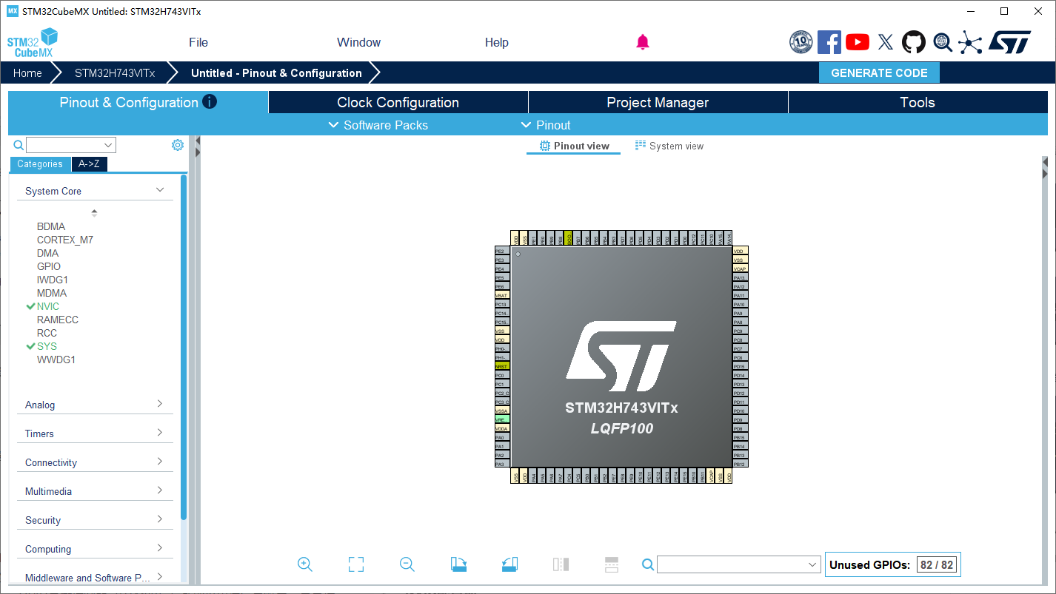Viewport: 1056px width, 594px height.
Task: Open the Pinout dropdown menu
Action: coord(546,125)
